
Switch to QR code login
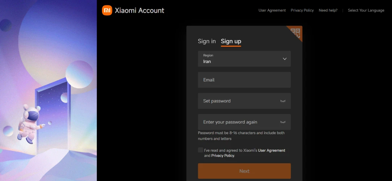pyautogui.click(x=296, y=32)
